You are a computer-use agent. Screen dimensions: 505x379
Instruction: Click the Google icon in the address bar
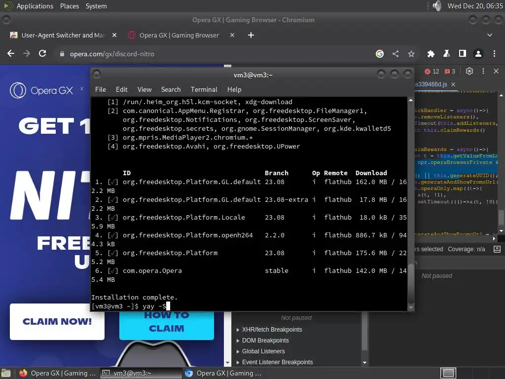[380, 54]
